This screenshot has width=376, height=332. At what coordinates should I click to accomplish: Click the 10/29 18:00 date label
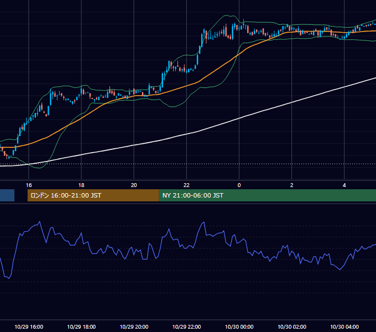[81, 326]
